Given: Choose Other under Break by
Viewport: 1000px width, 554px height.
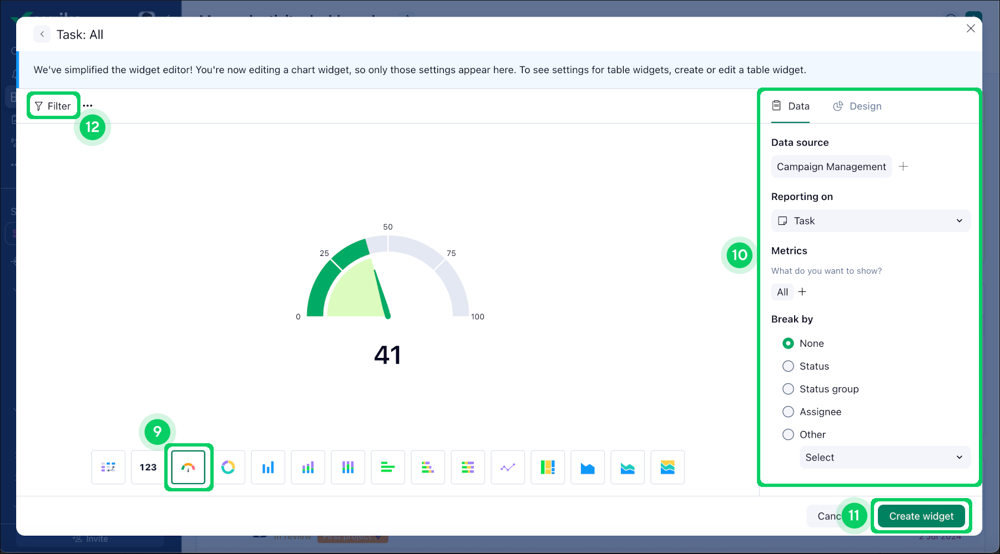Looking at the screenshot, I should tap(788, 434).
